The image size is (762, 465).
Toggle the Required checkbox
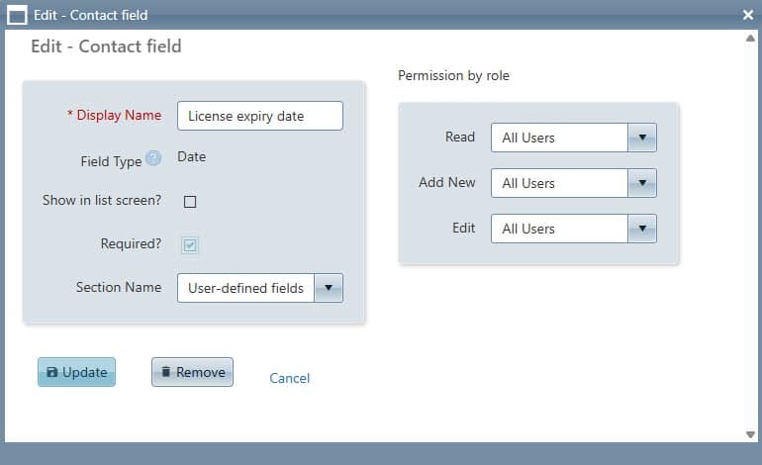[x=190, y=245]
